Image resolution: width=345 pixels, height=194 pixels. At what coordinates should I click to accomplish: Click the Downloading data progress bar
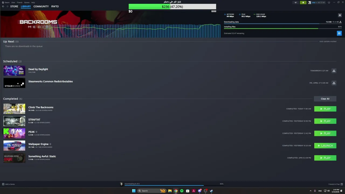(x=283, y=24)
